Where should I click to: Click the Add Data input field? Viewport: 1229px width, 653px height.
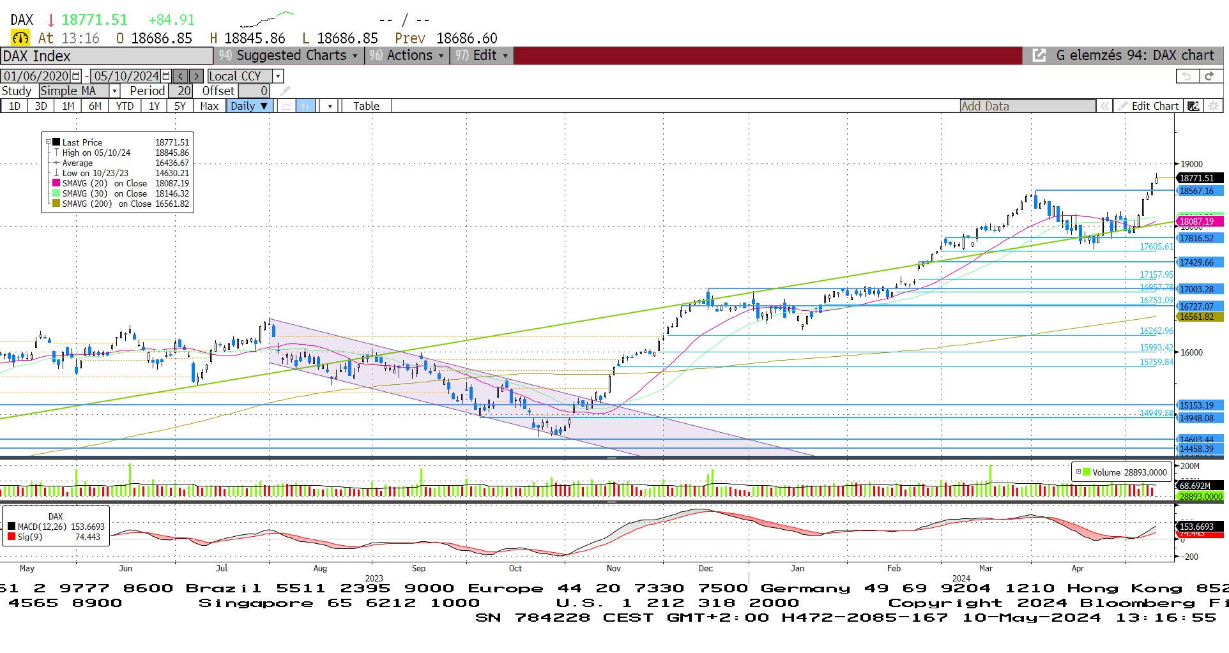[1028, 106]
